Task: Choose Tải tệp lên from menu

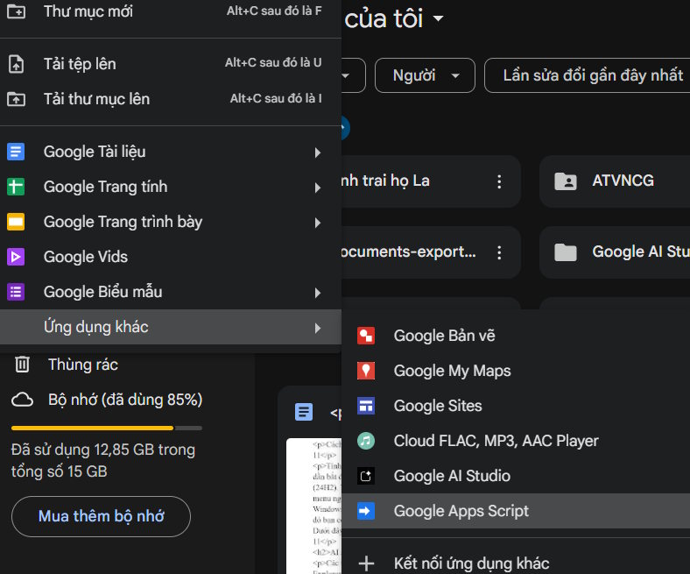Action: (x=80, y=64)
